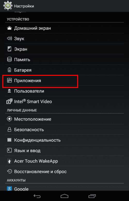Open Восстановление и сброс option
The height and width of the screenshot is (201, 129).
tap(64, 171)
